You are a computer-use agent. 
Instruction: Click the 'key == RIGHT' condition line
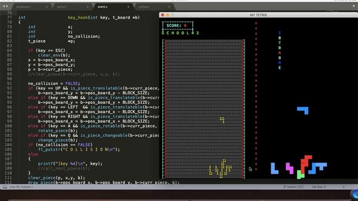[93, 117]
